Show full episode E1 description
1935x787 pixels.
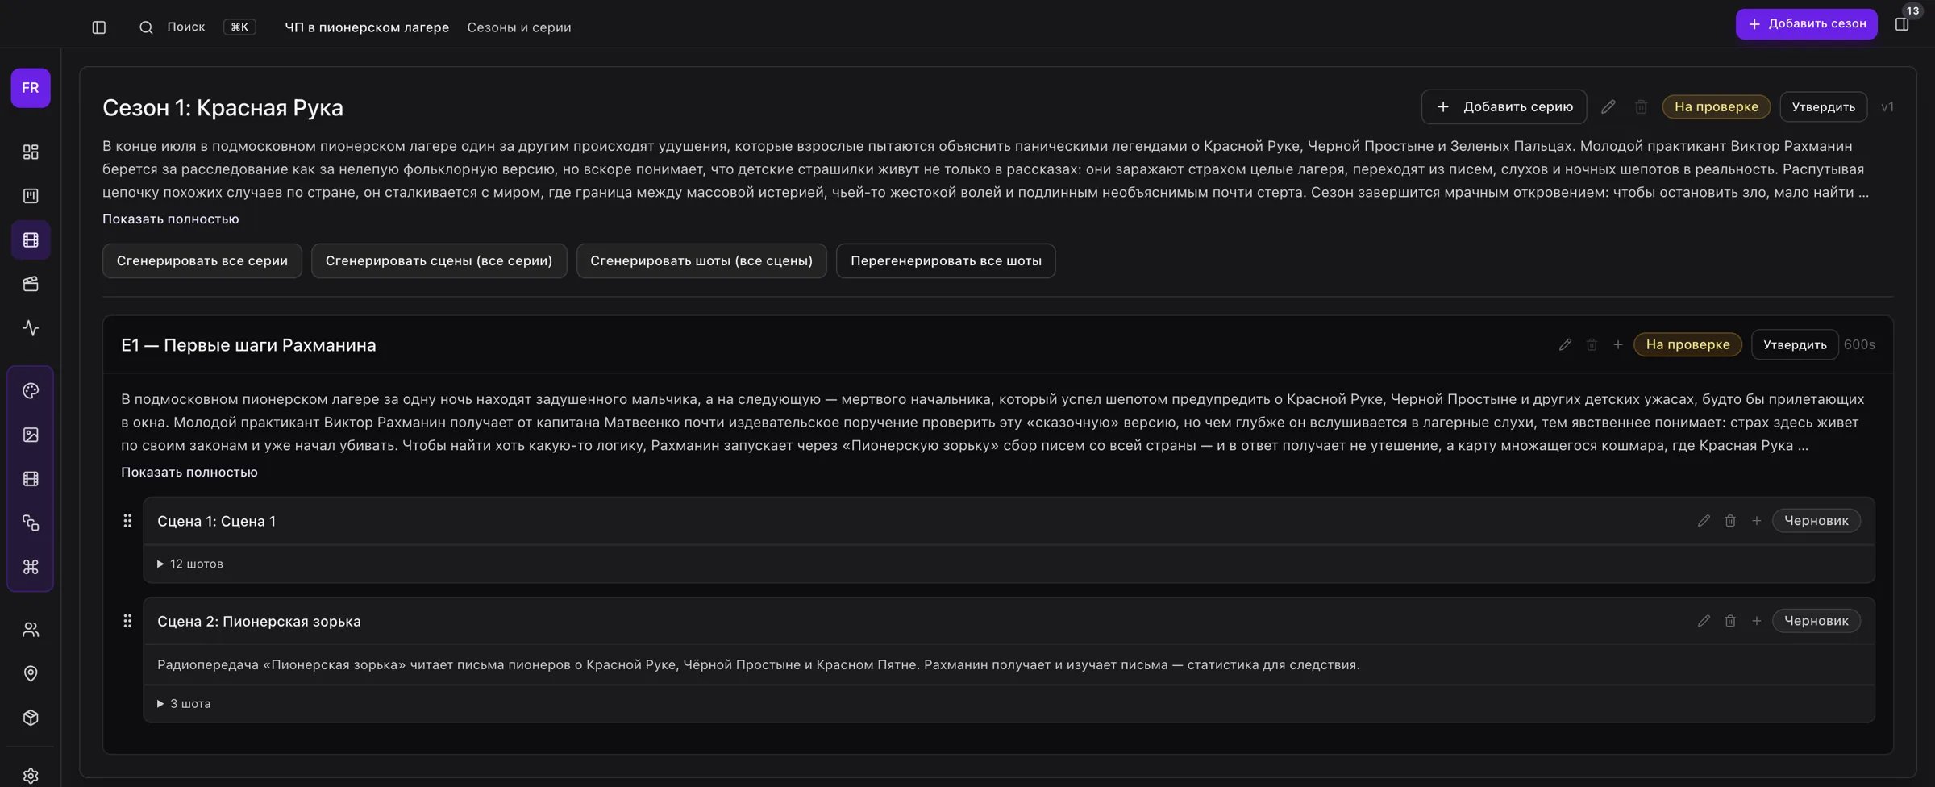189,473
